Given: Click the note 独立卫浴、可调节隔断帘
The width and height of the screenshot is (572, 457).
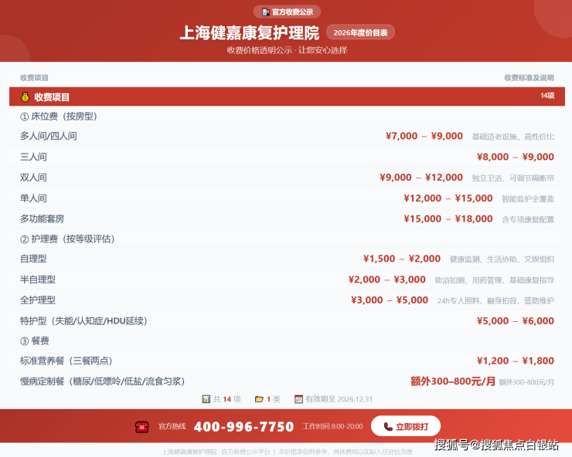Looking at the screenshot, I should coord(513,178).
